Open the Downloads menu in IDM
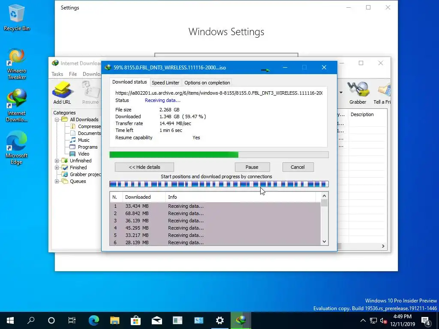 tap(92, 74)
